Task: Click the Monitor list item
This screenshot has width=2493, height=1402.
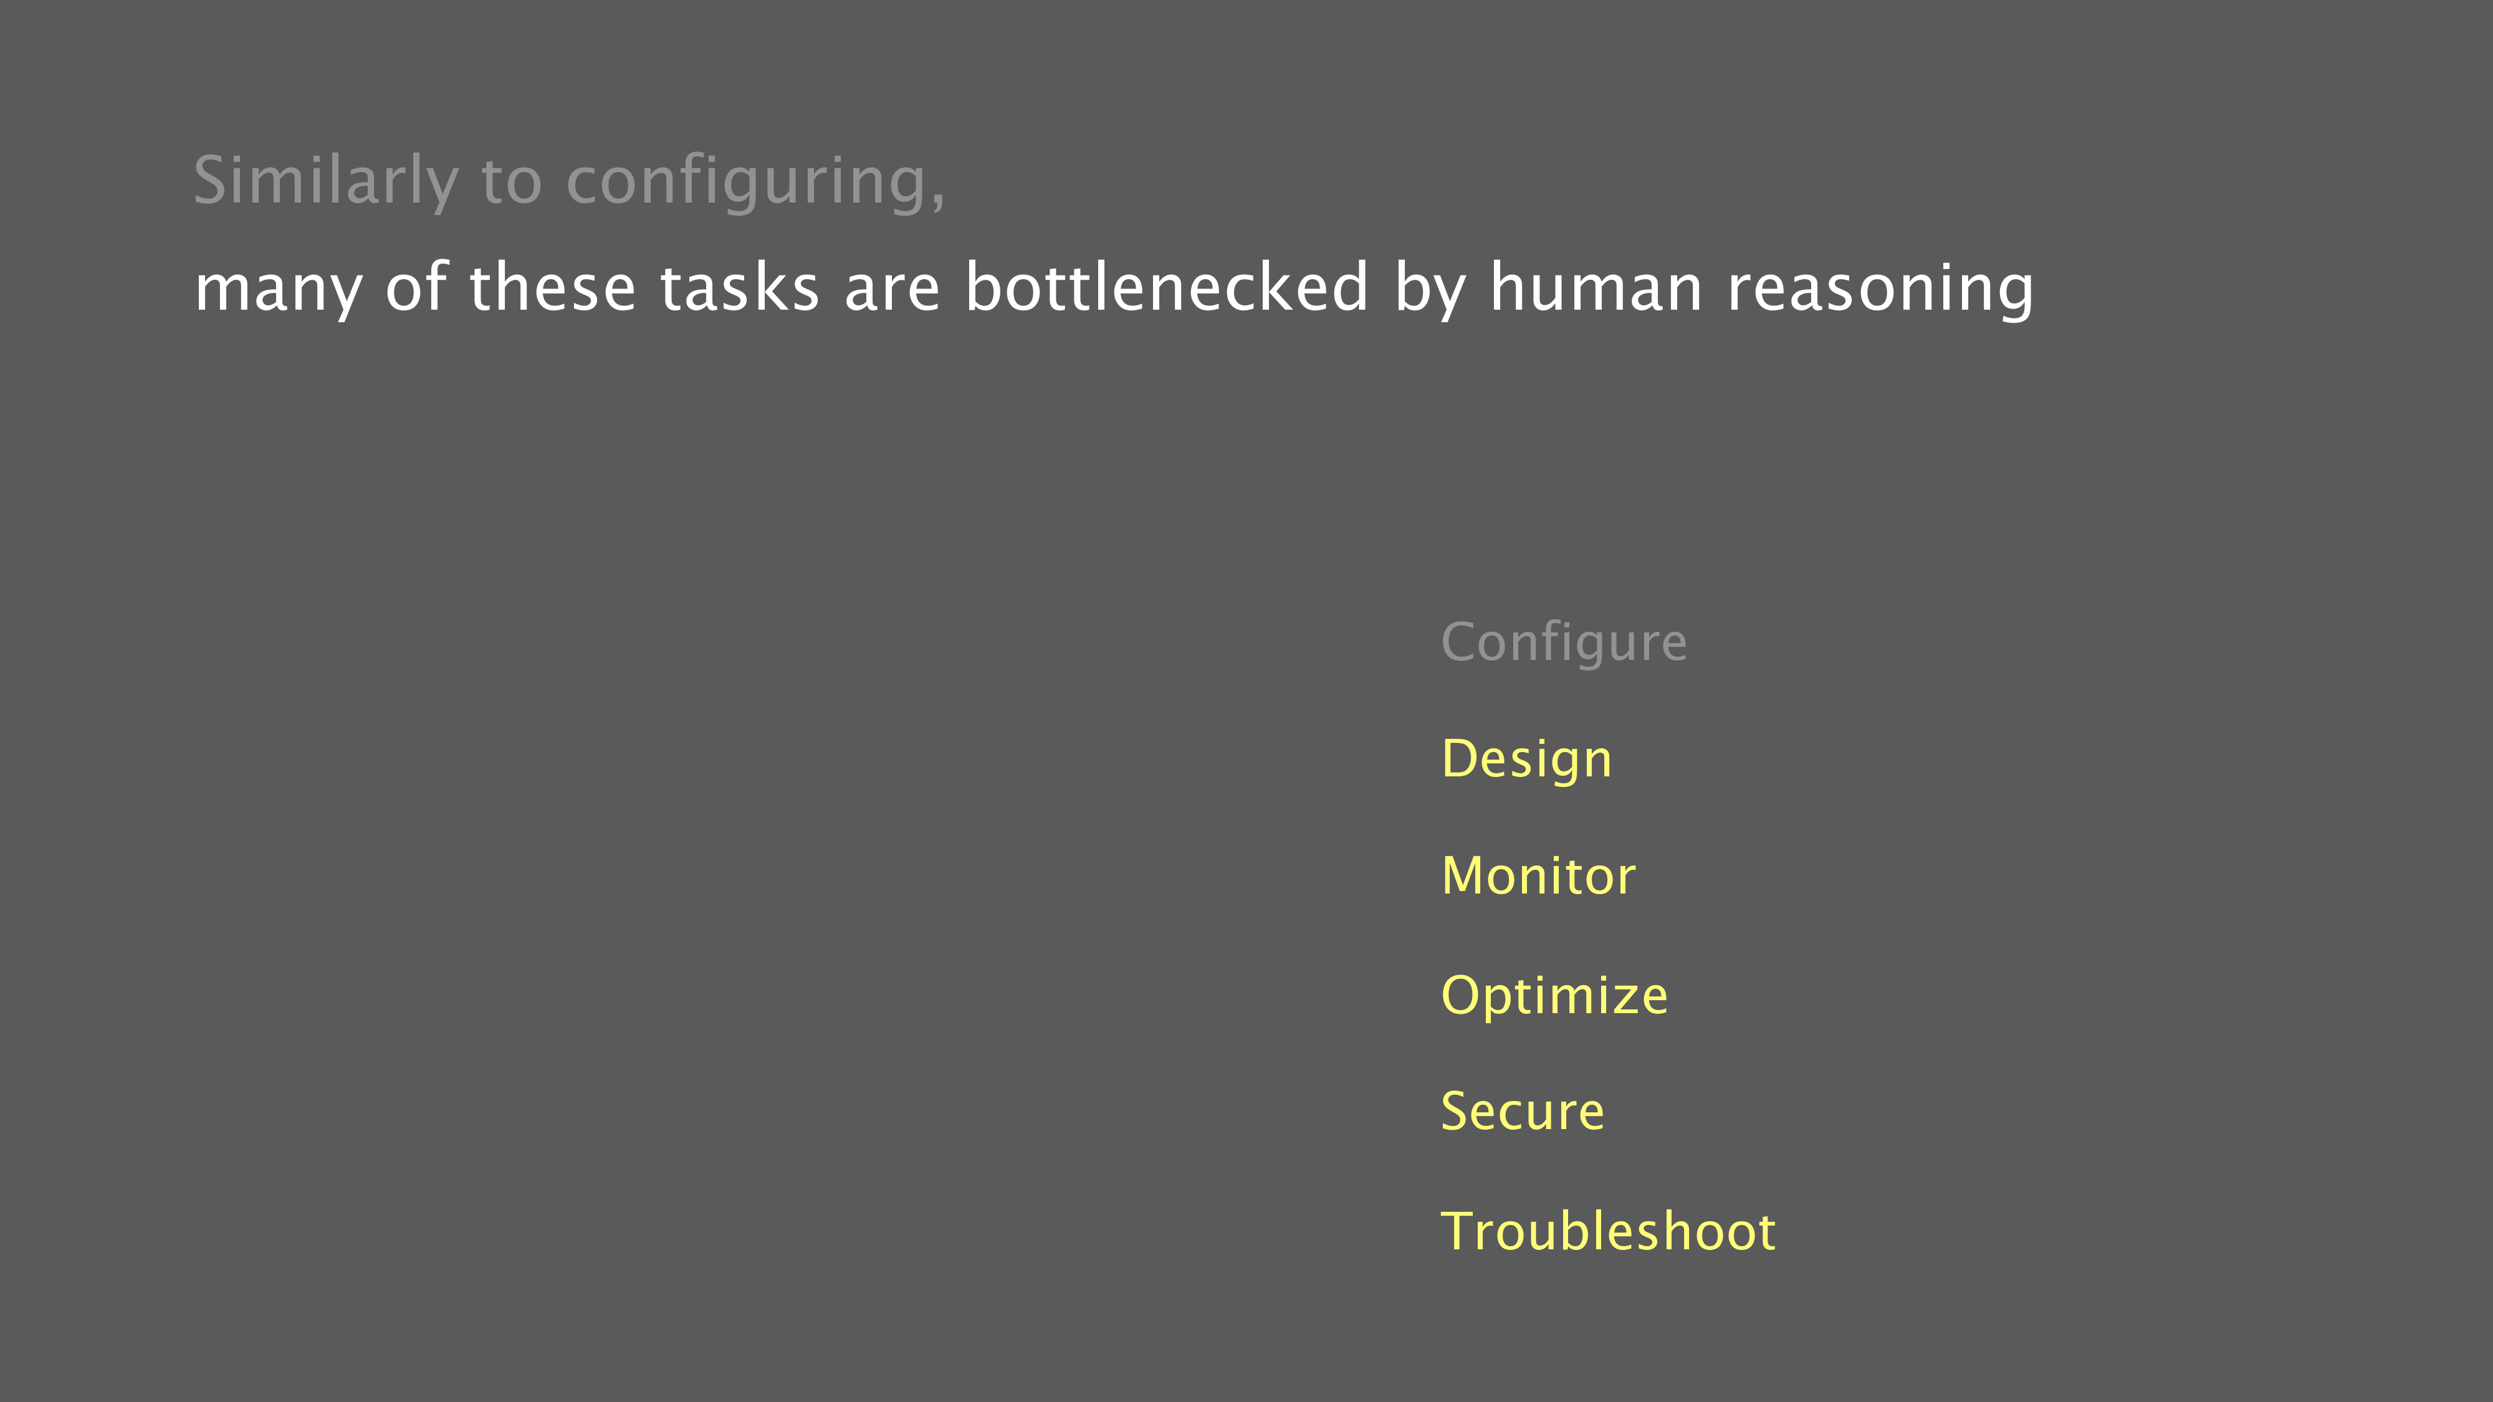Action: [1538, 877]
